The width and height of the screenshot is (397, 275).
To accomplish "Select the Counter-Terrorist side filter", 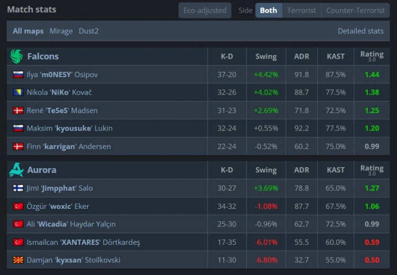I will 356,11.
